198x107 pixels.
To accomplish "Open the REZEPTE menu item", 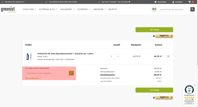I will pos(113,9).
